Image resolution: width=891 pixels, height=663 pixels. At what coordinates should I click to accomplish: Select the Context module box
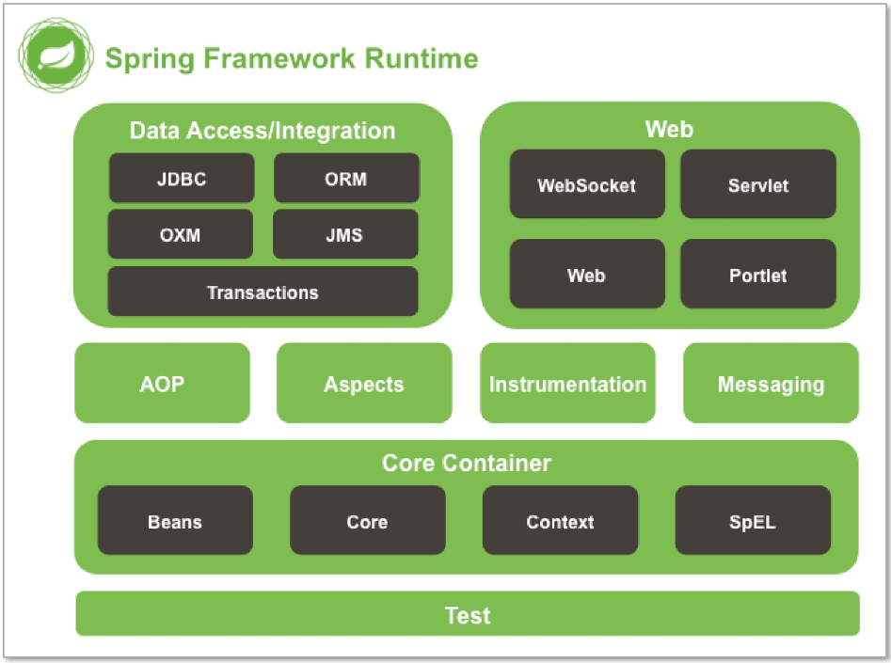pyautogui.click(x=560, y=520)
